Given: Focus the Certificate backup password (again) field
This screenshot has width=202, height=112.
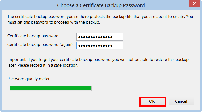Looking at the screenshot, I should 100,45.
